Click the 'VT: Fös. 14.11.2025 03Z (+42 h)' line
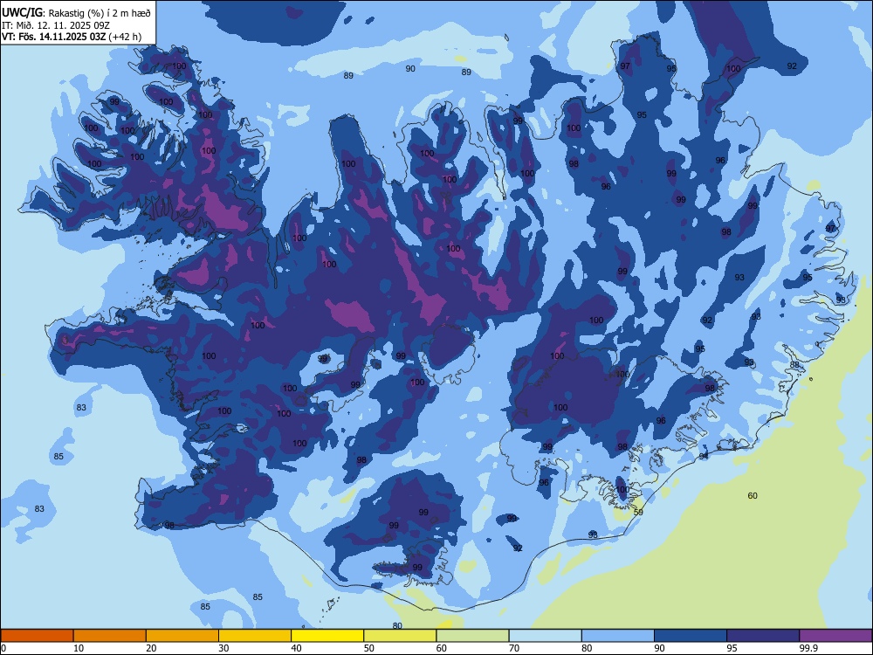Image resolution: width=873 pixels, height=655 pixels. [72, 37]
